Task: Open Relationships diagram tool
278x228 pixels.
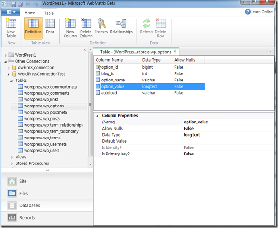Action: [x=122, y=26]
